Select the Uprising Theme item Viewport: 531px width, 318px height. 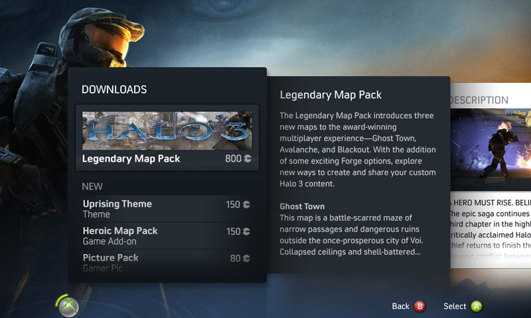click(167, 209)
